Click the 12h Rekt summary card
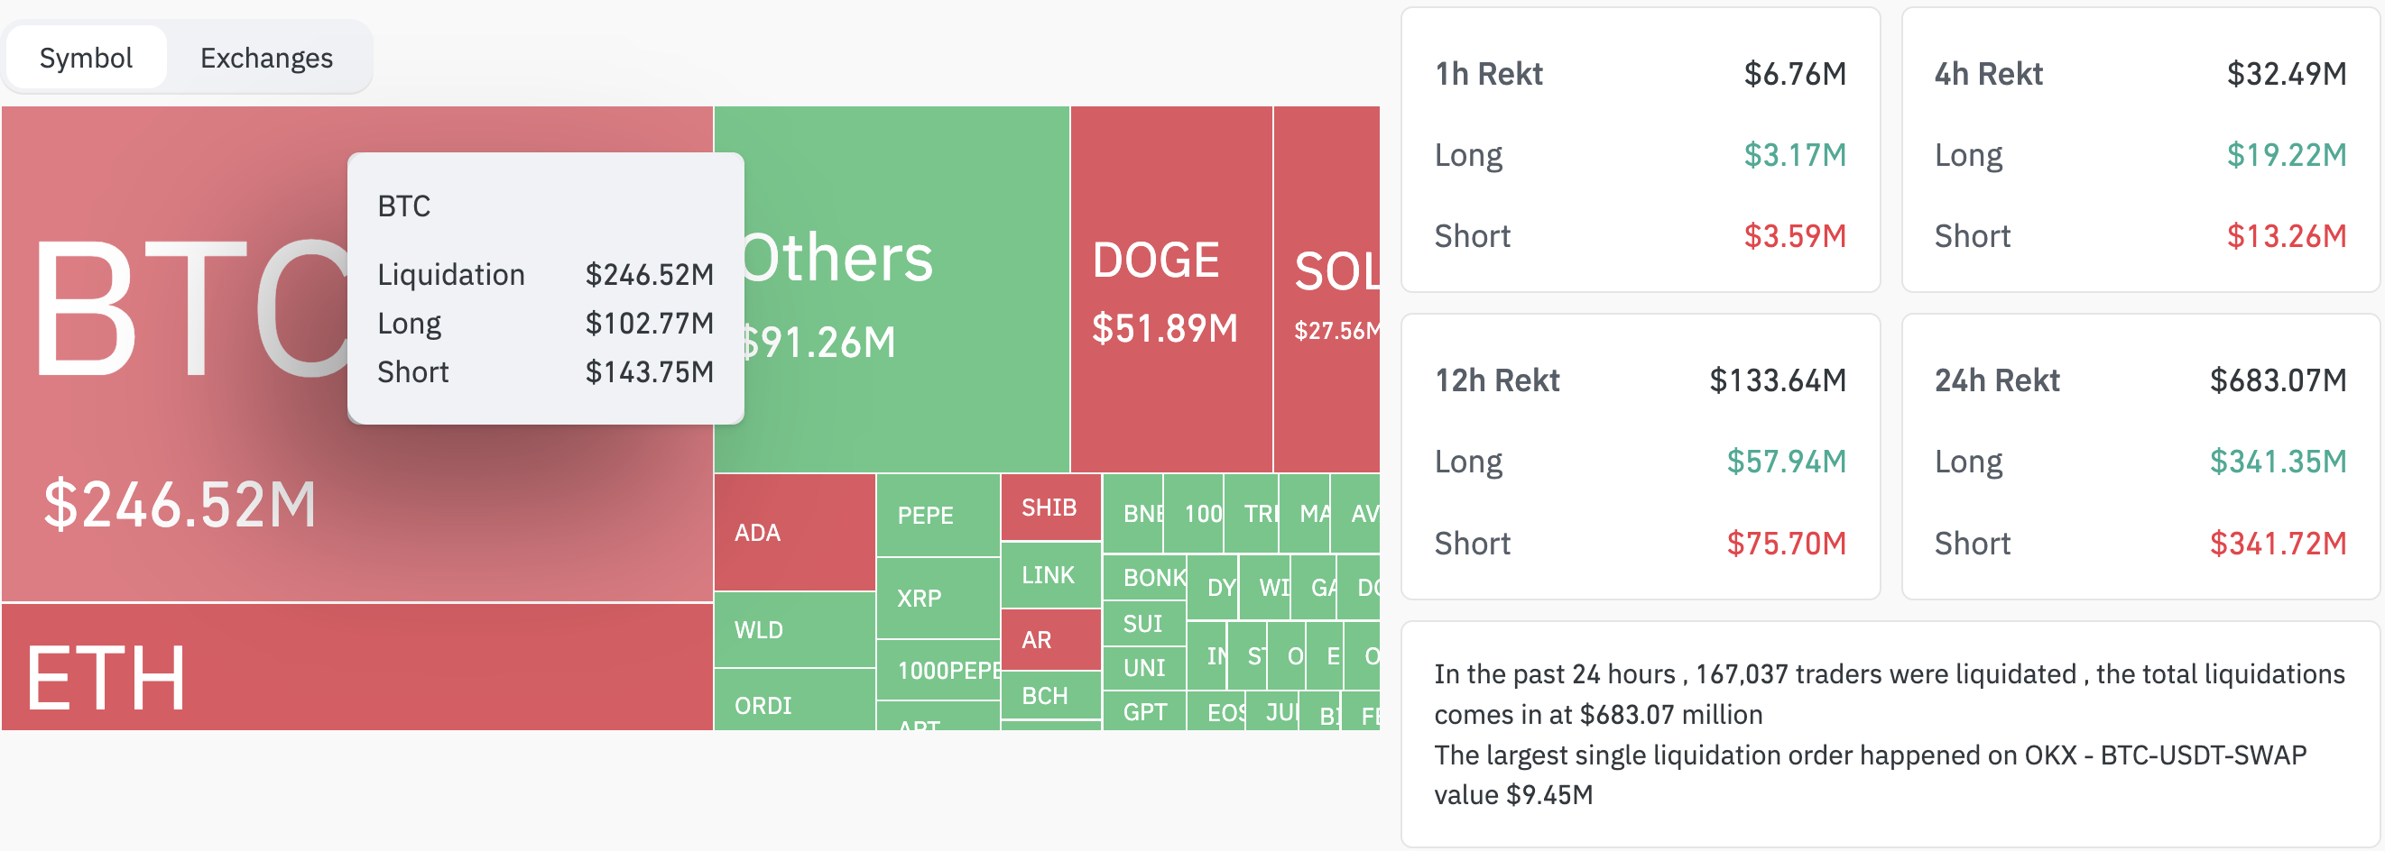 point(1640,457)
